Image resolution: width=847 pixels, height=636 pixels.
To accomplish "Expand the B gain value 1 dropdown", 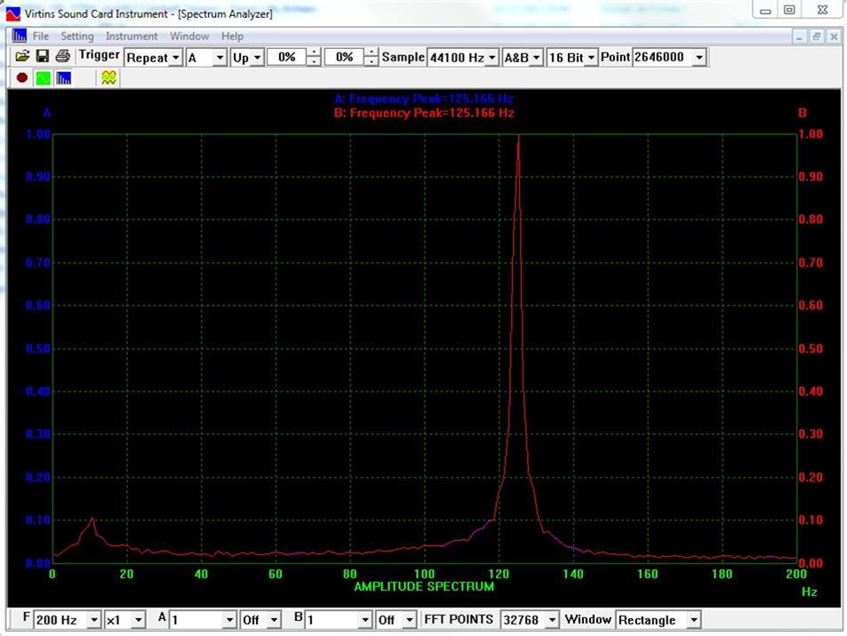I will point(365,620).
